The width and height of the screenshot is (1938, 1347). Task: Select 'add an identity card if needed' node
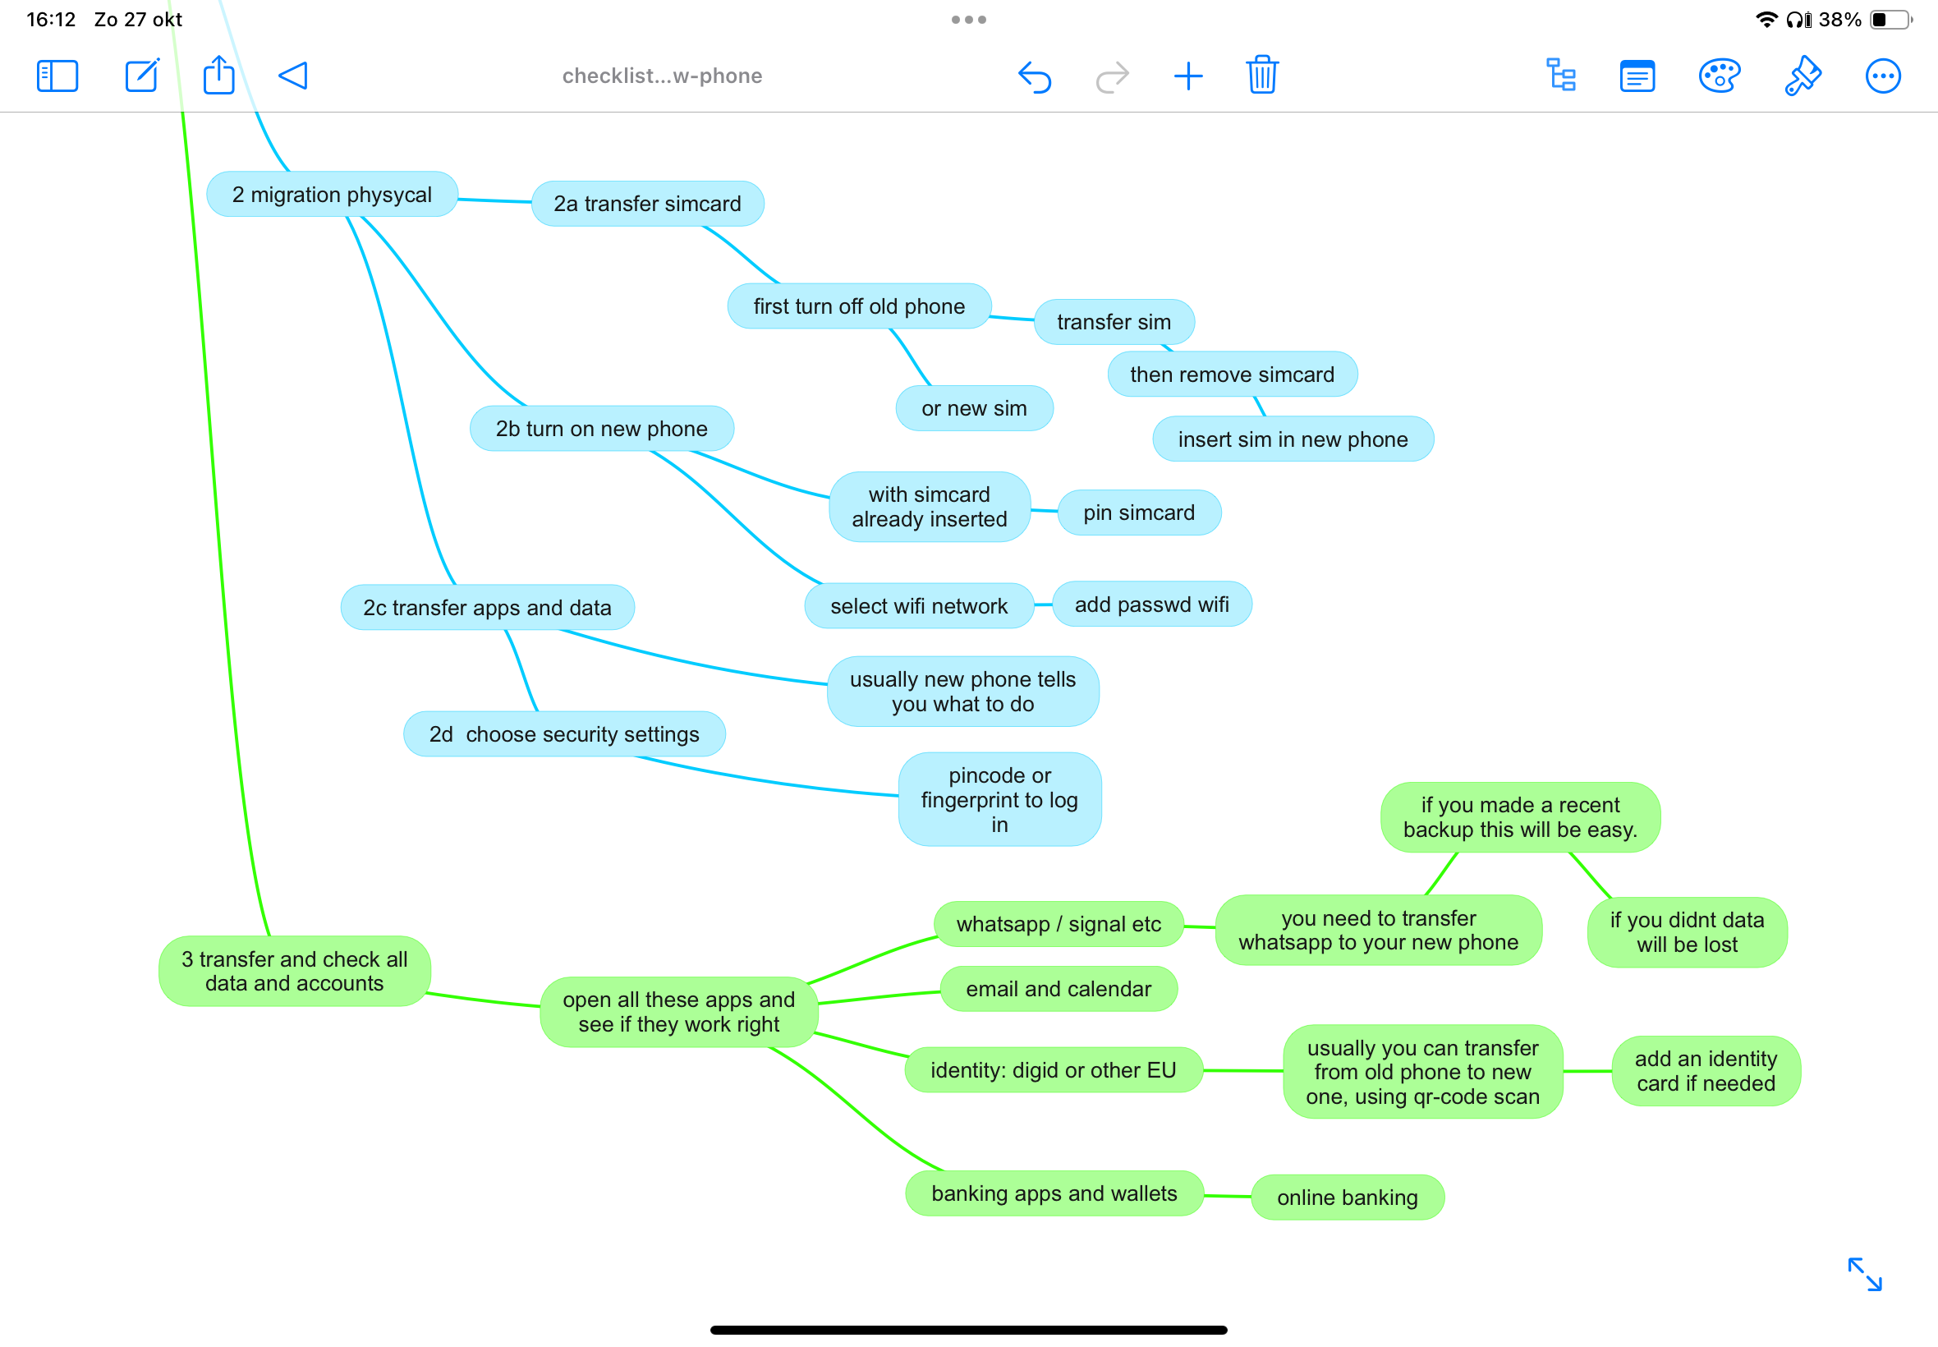[1706, 1071]
